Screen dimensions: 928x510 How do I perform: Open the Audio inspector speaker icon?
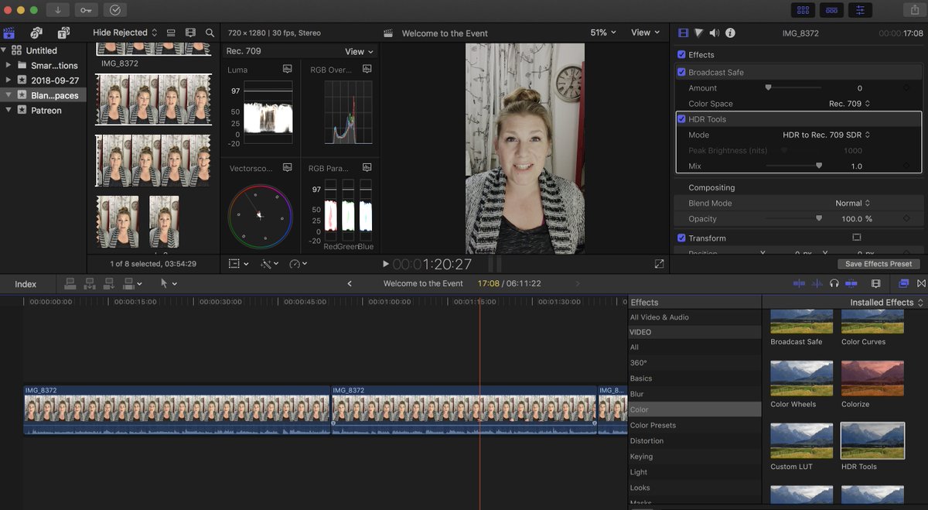click(x=714, y=33)
